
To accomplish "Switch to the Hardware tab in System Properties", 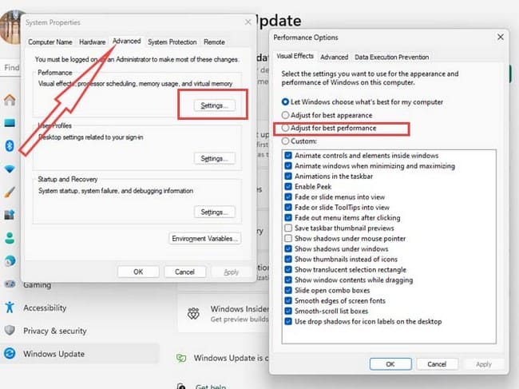I will (x=92, y=42).
